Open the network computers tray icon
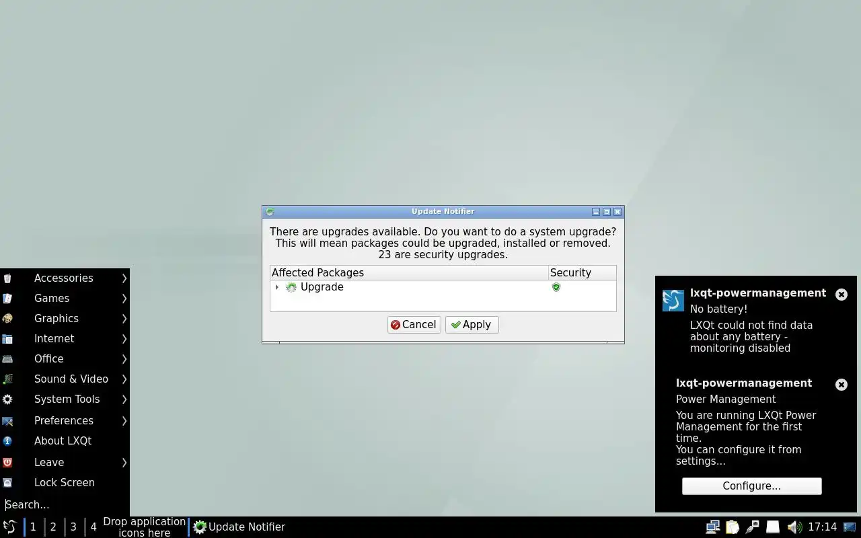 (712, 527)
